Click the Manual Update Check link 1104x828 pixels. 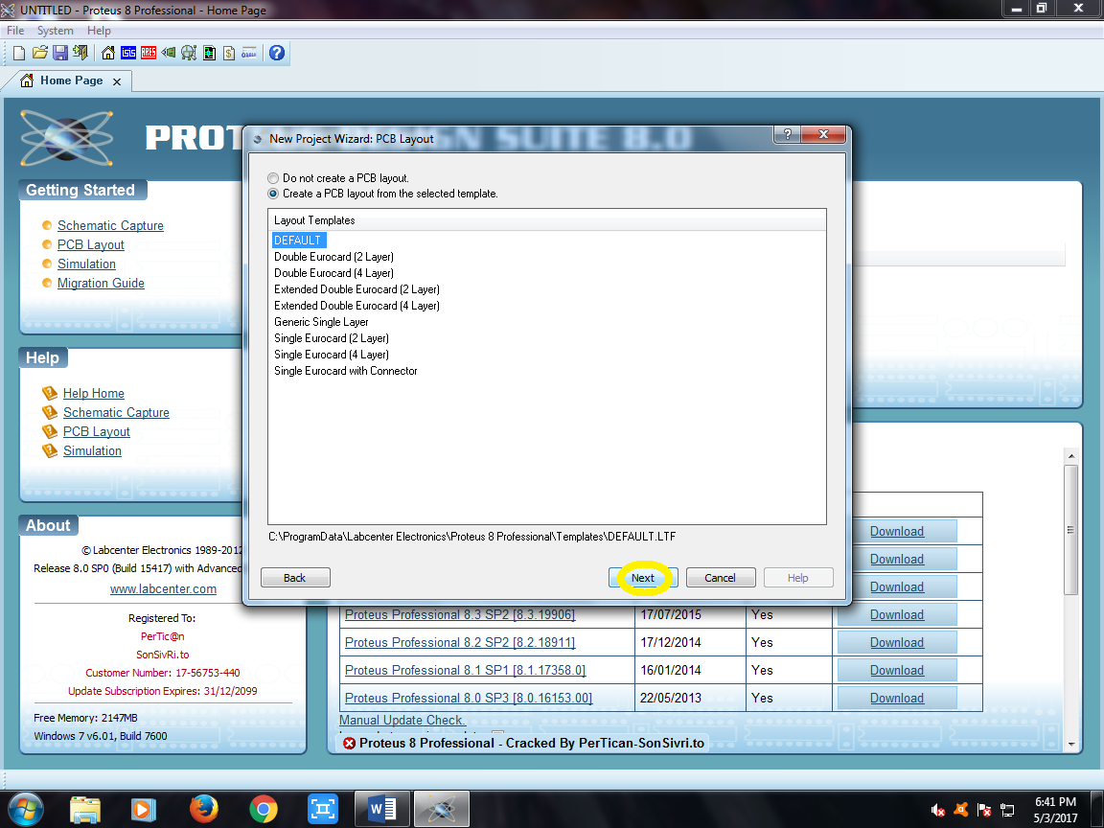pos(402,720)
